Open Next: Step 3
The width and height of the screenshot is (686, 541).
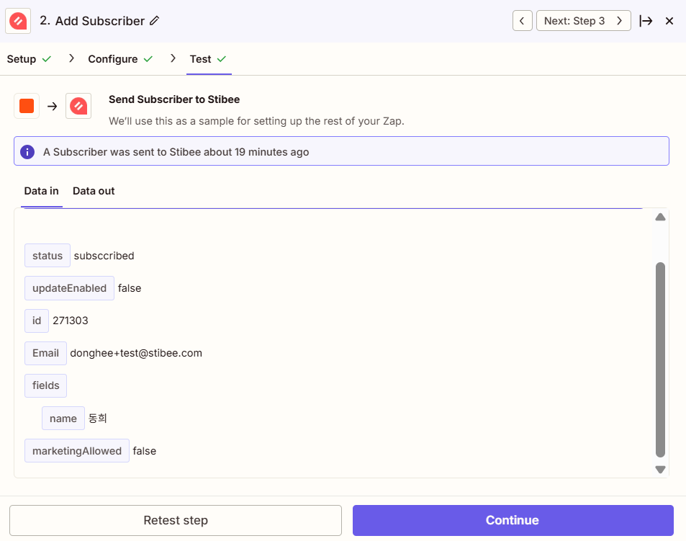point(583,21)
